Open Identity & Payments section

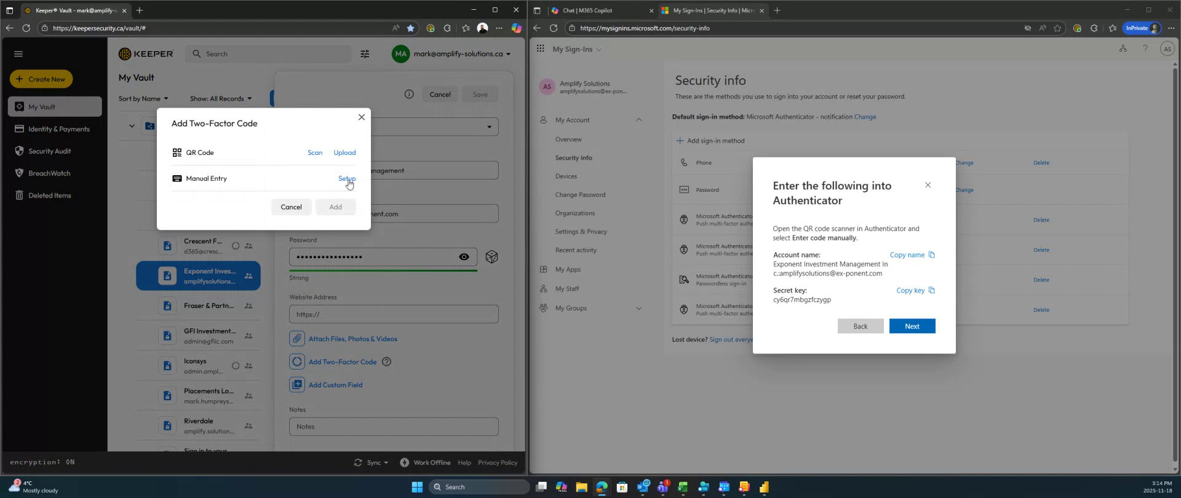[x=55, y=129]
